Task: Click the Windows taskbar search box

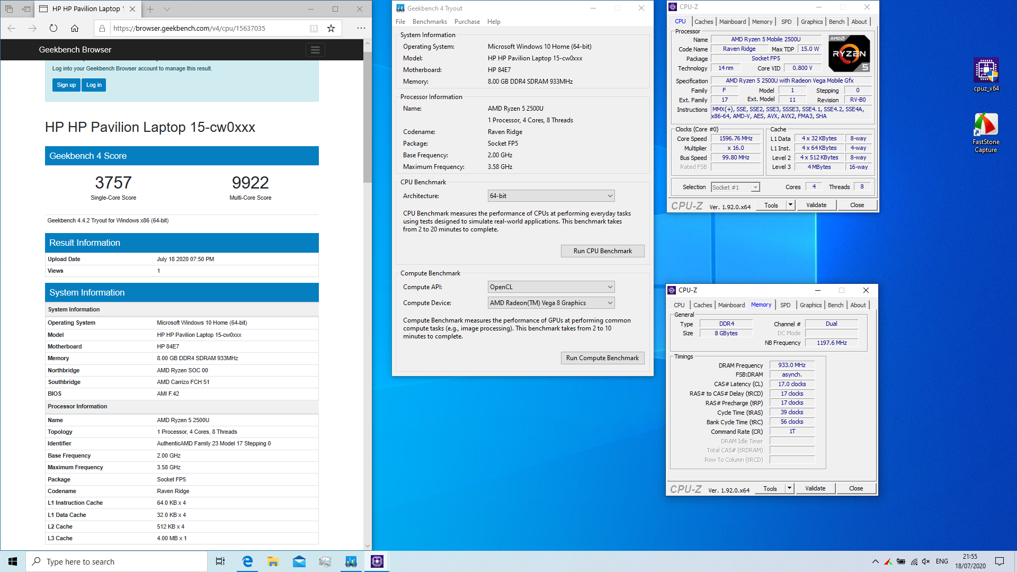Action: coord(117,561)
